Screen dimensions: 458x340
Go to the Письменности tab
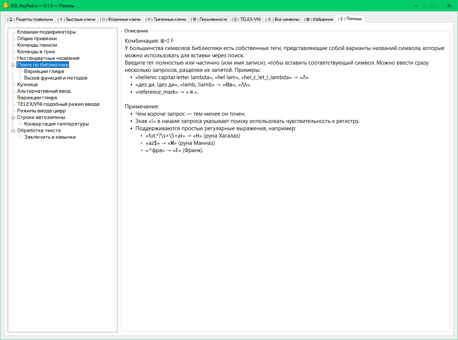tap(210, 19)
